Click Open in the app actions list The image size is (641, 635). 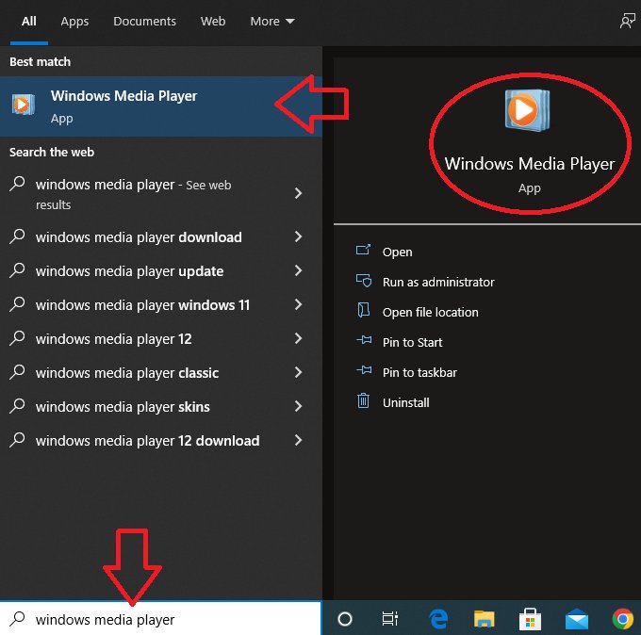(x=397, y=252)
